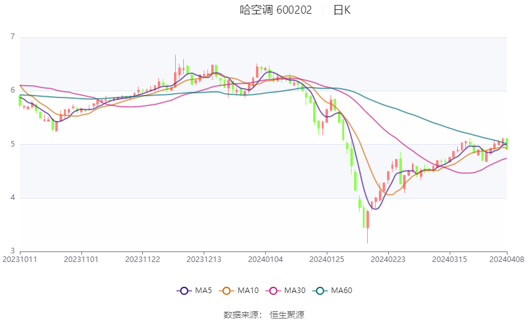Click the 恒生聚源 data source text
Viewport: 528px width, 321px height.
click(x=287, y=315)
